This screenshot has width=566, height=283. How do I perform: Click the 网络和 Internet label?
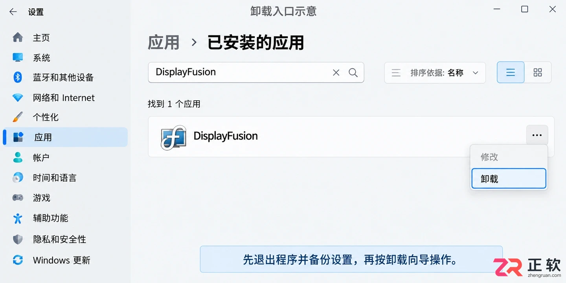click(x=64, y=98)
